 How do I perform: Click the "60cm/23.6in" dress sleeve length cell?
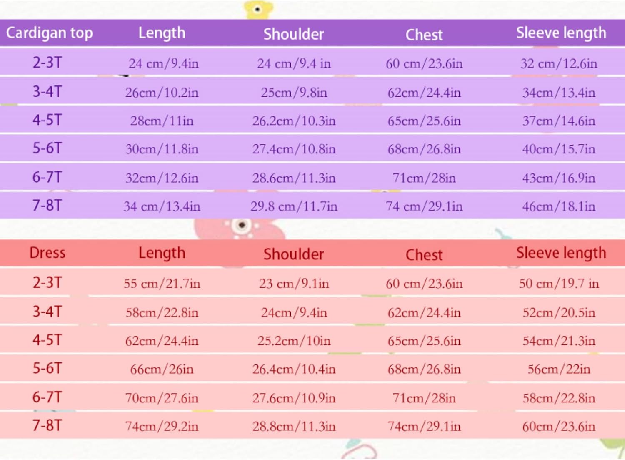pos(559,426)
